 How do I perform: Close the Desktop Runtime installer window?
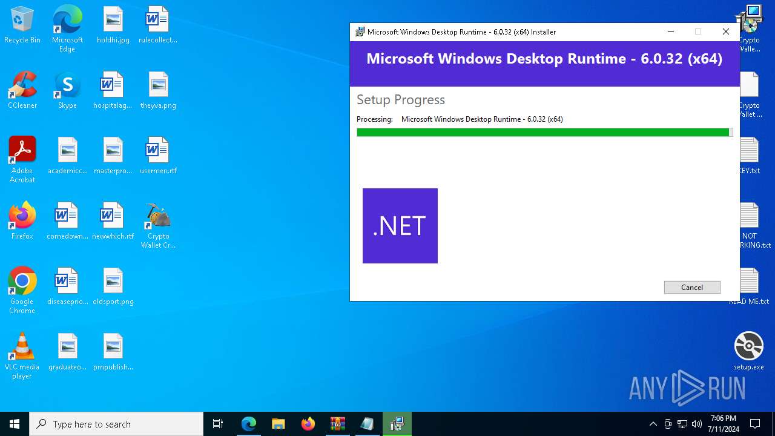pos(726,31)
